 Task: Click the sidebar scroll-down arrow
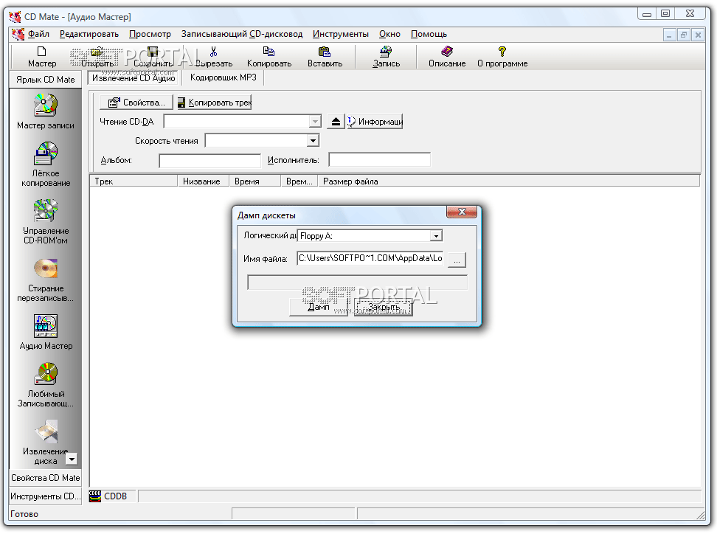[x=72, y=459]
